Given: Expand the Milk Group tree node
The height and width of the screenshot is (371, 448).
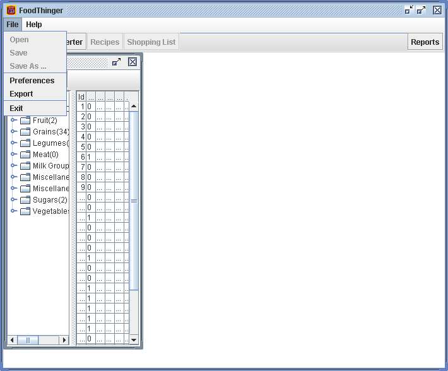Looking at the screenshot, I should (14, 166).
